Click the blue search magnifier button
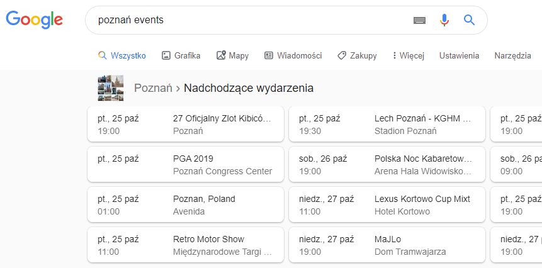Screen dimensions: 542x268 click(469, 20)
